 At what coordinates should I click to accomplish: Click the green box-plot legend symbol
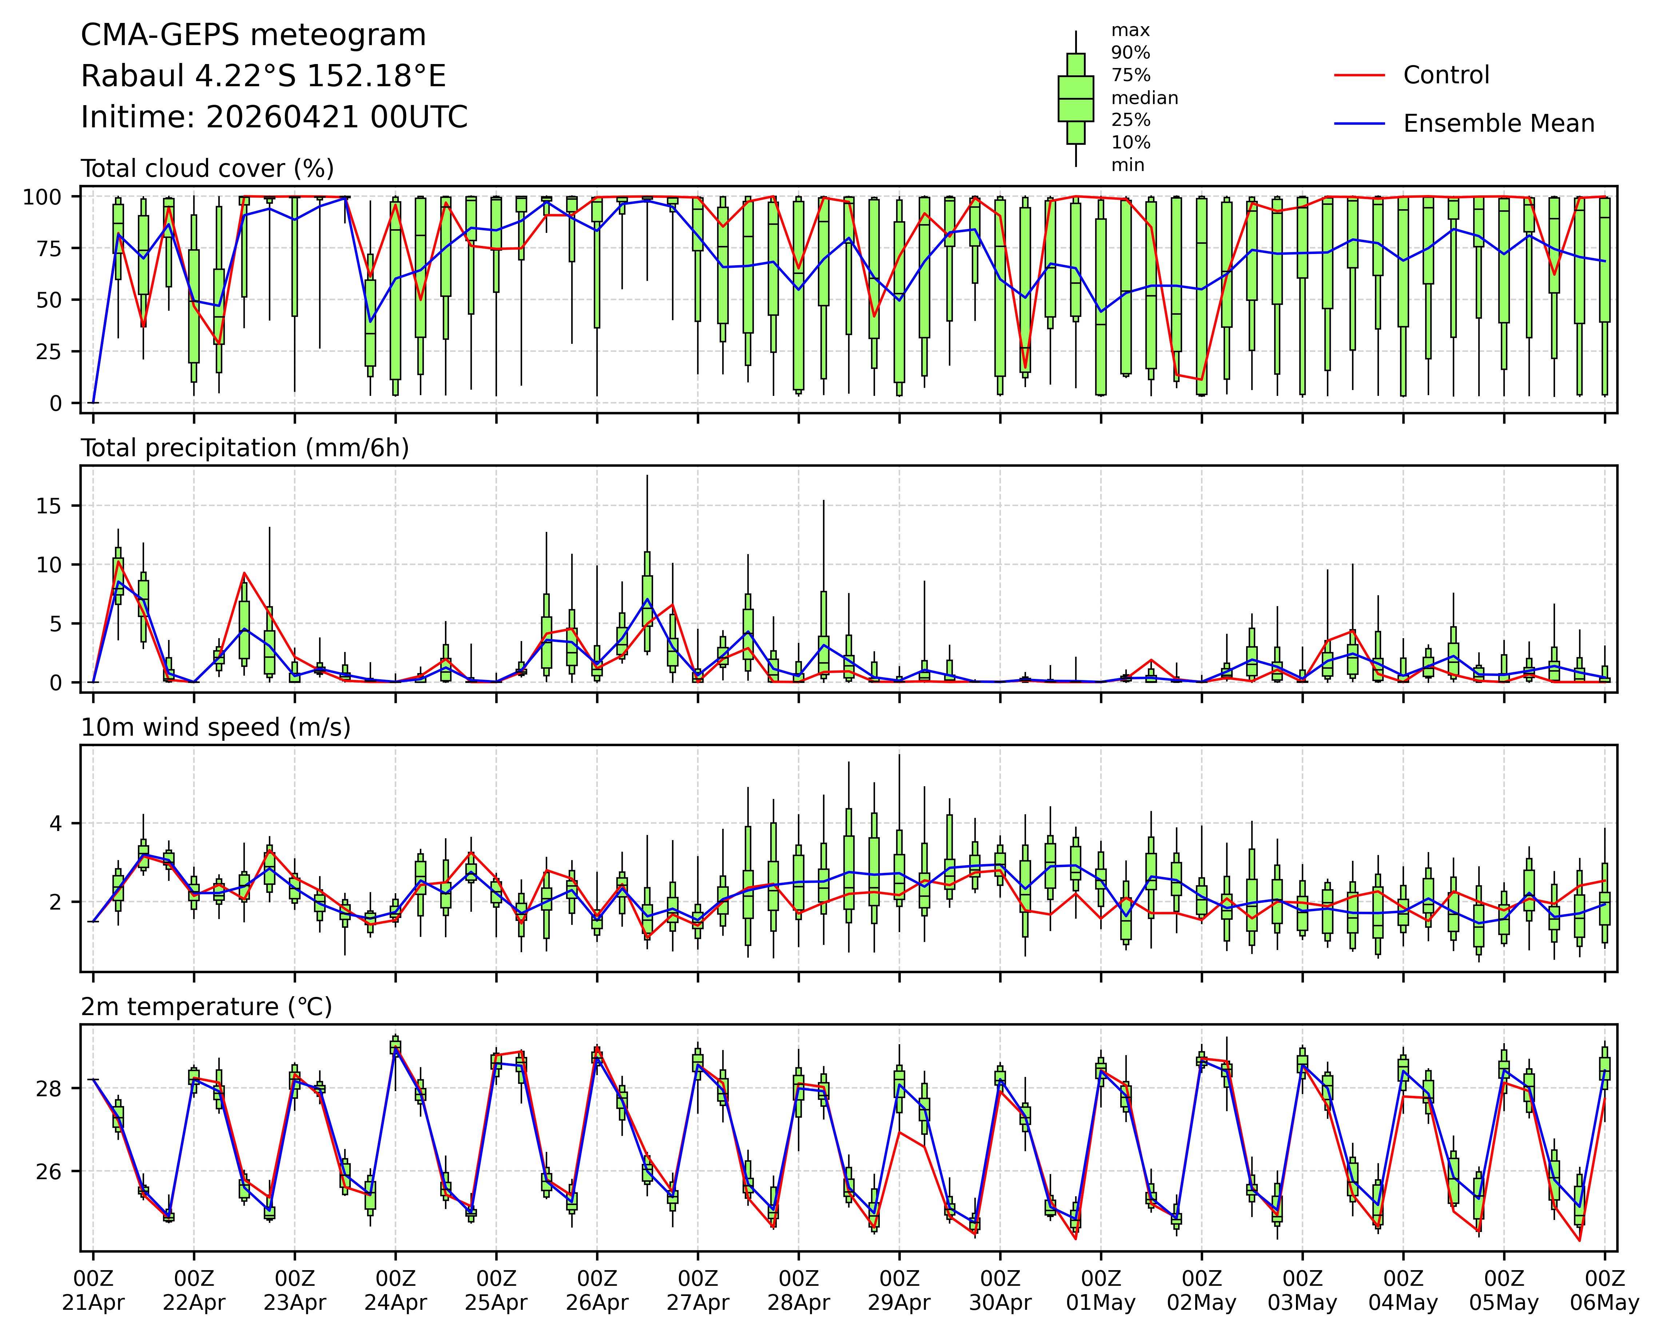[x=1075, y=99]
